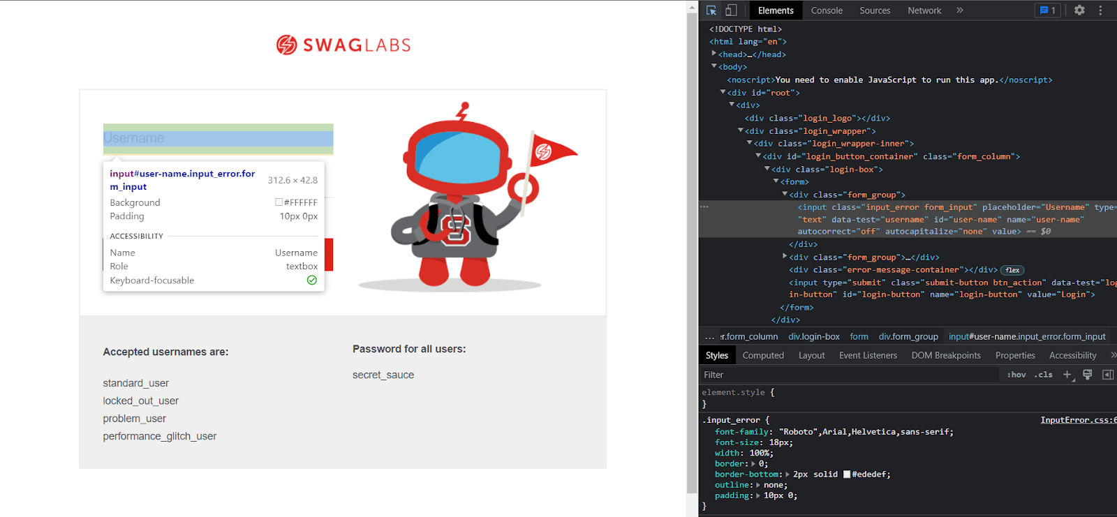The height and width of the screenshot is (517, 1117).
Task: Expand the collapsed second form_group div
Action: (x=785, y=257)
